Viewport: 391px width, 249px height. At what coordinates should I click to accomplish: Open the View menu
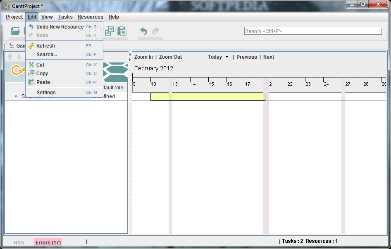[x=47, y=17]
